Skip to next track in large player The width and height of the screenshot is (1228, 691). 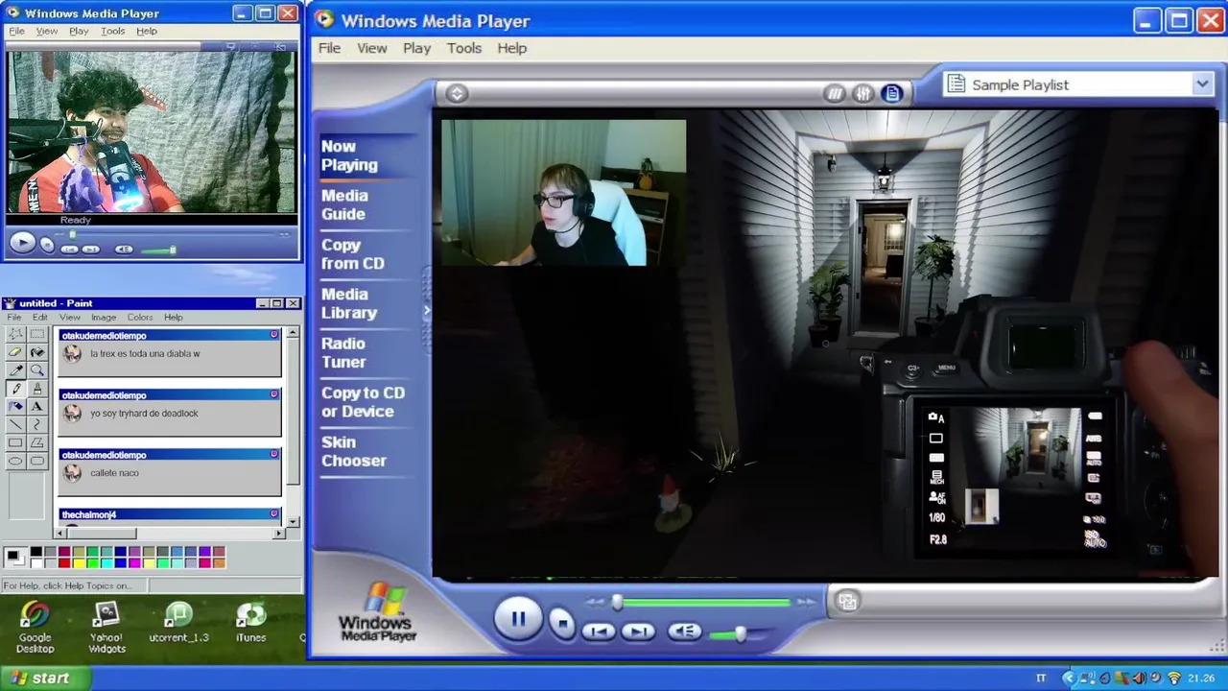[638, 631]
